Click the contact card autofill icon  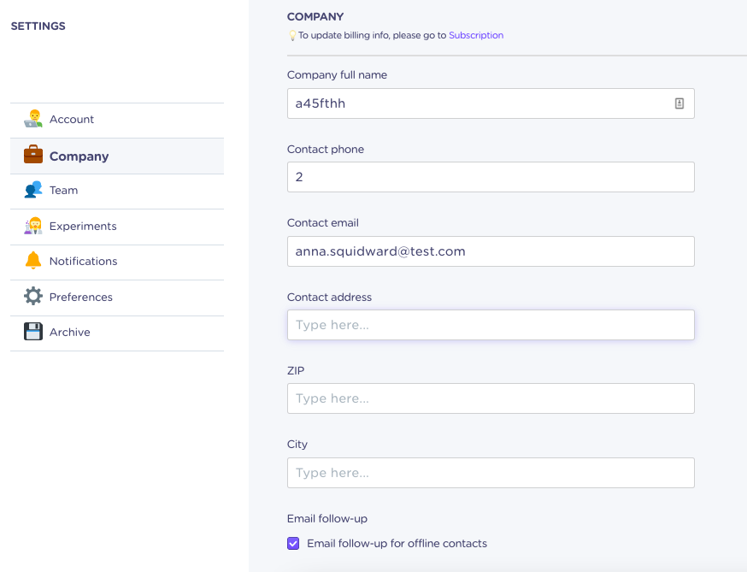(x=679, y=103)
